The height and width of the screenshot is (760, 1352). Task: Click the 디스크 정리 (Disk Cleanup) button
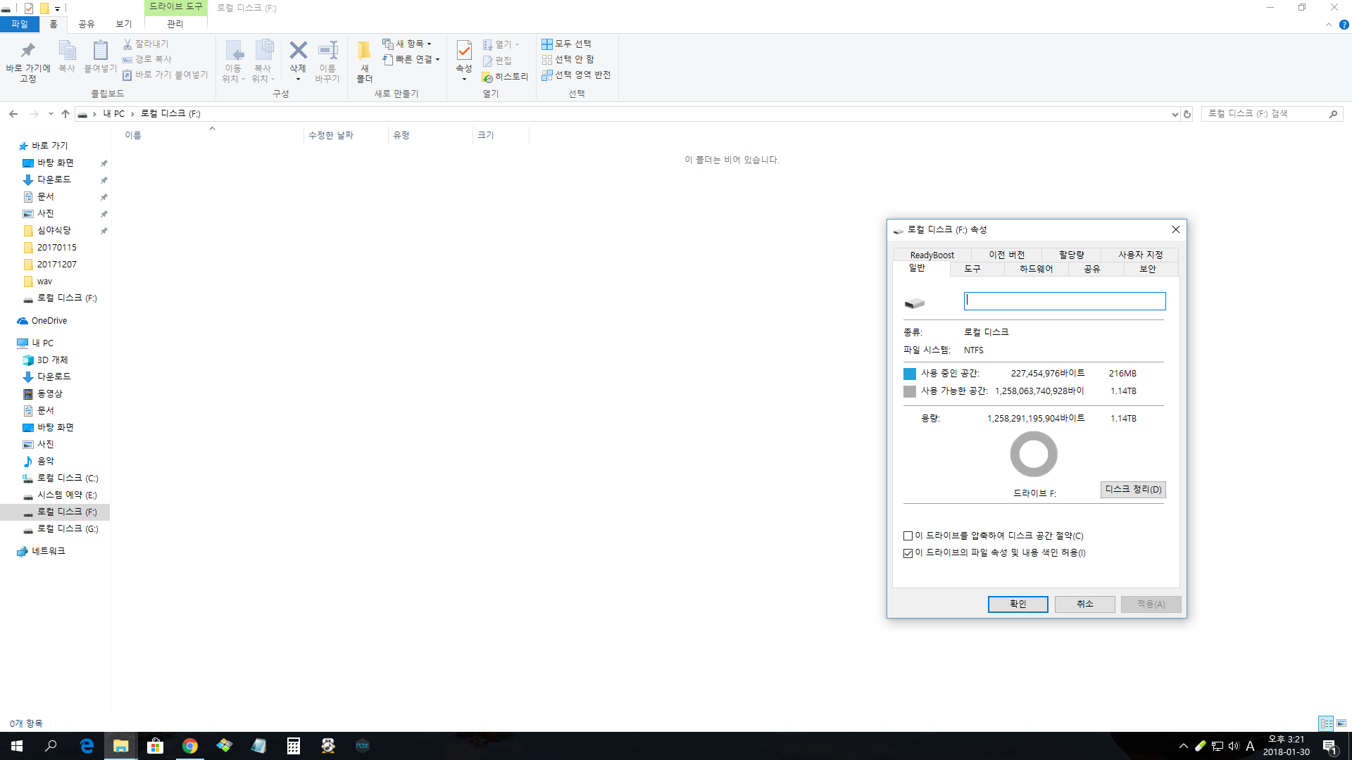tap(1133, 489)
